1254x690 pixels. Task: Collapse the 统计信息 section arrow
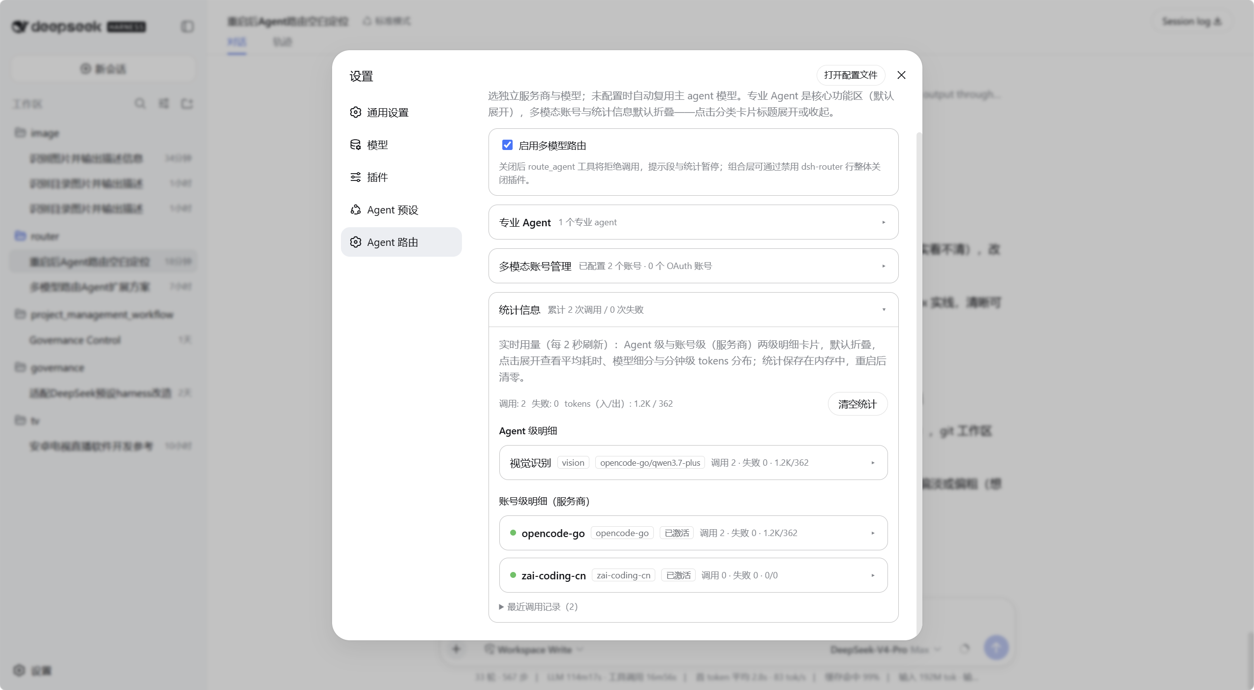pyautogui.click(x=884, y=309)
